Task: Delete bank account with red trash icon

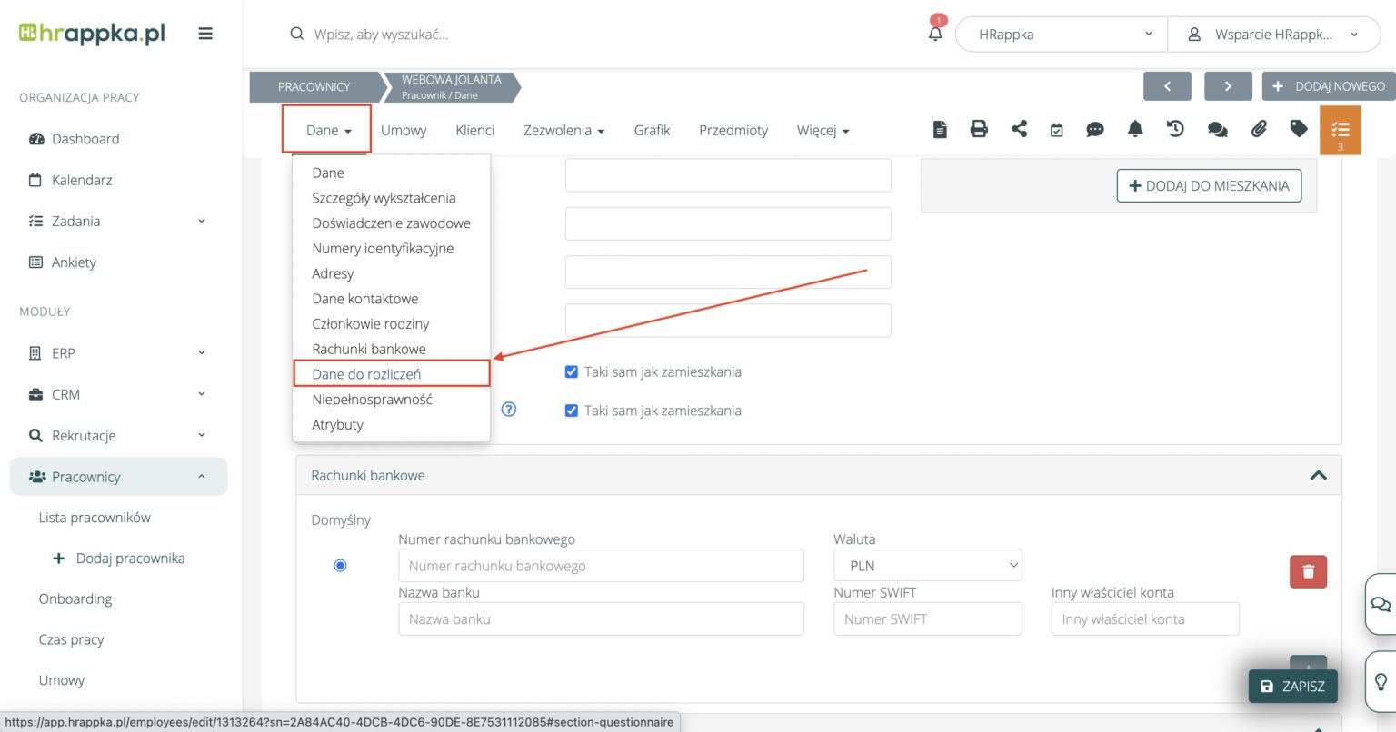Action: click(1308, 571)
